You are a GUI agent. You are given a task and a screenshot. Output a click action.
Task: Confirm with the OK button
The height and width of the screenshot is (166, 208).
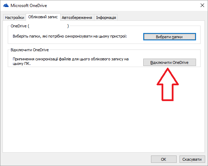(x=164, y=159)
